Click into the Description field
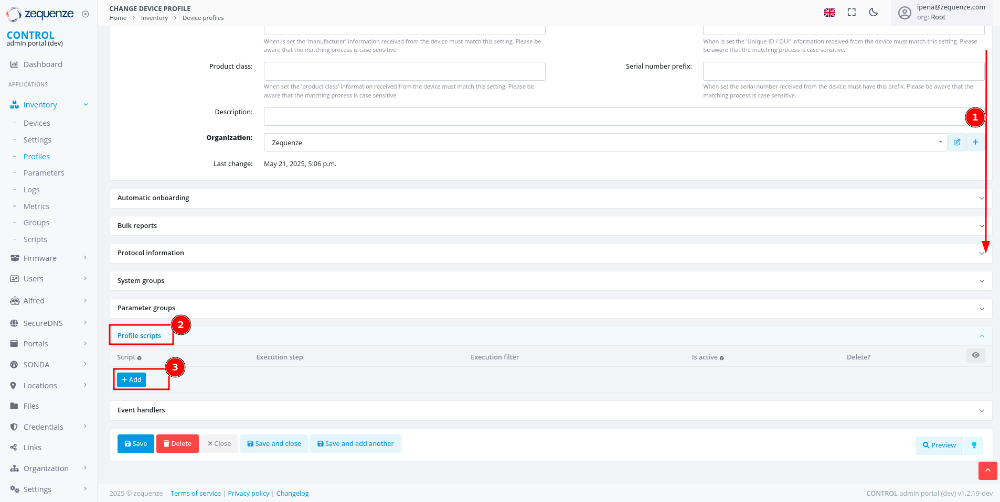The width and height of the screenshot is (1000, 502). [614, 117]
